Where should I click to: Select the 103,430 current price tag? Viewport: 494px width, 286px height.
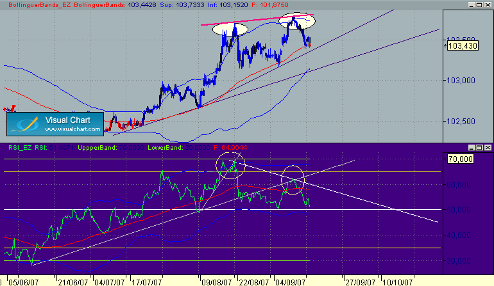463,46
